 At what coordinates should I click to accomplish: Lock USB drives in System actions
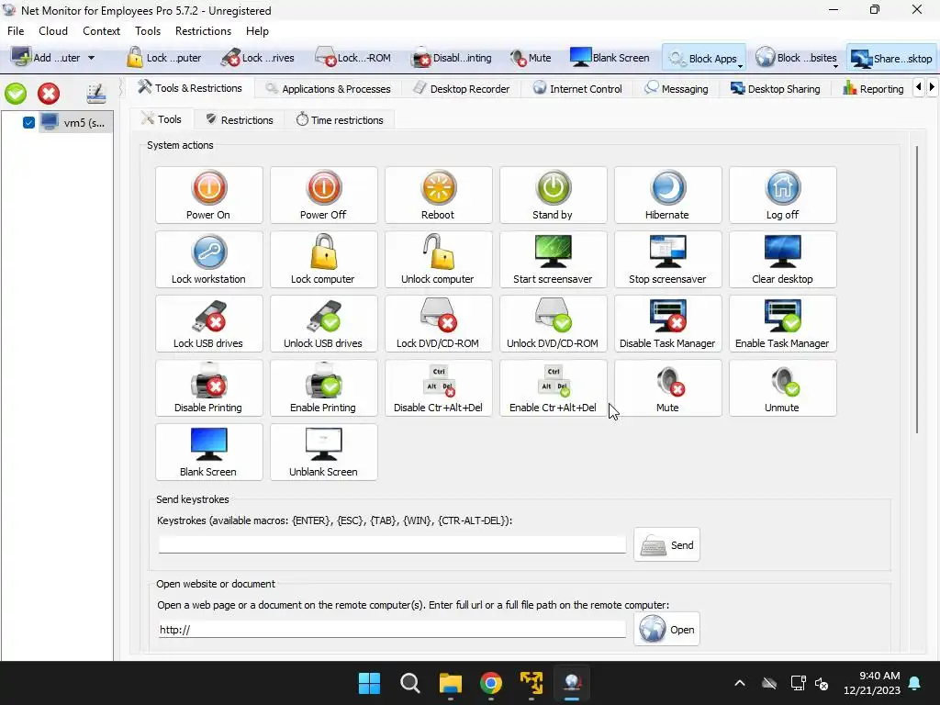coord(208,324)
